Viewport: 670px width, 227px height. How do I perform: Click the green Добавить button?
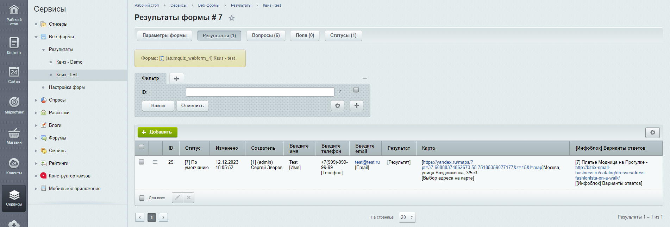tap(157, 132)
